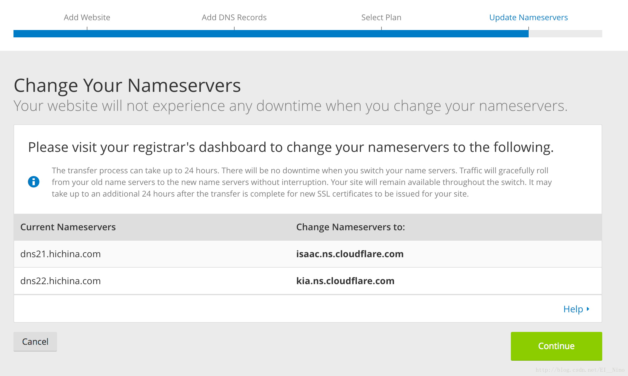The width and height of the screenshot is (628, 376).
Task: Go to the Add DNS Records step
Action: [234, 17]
